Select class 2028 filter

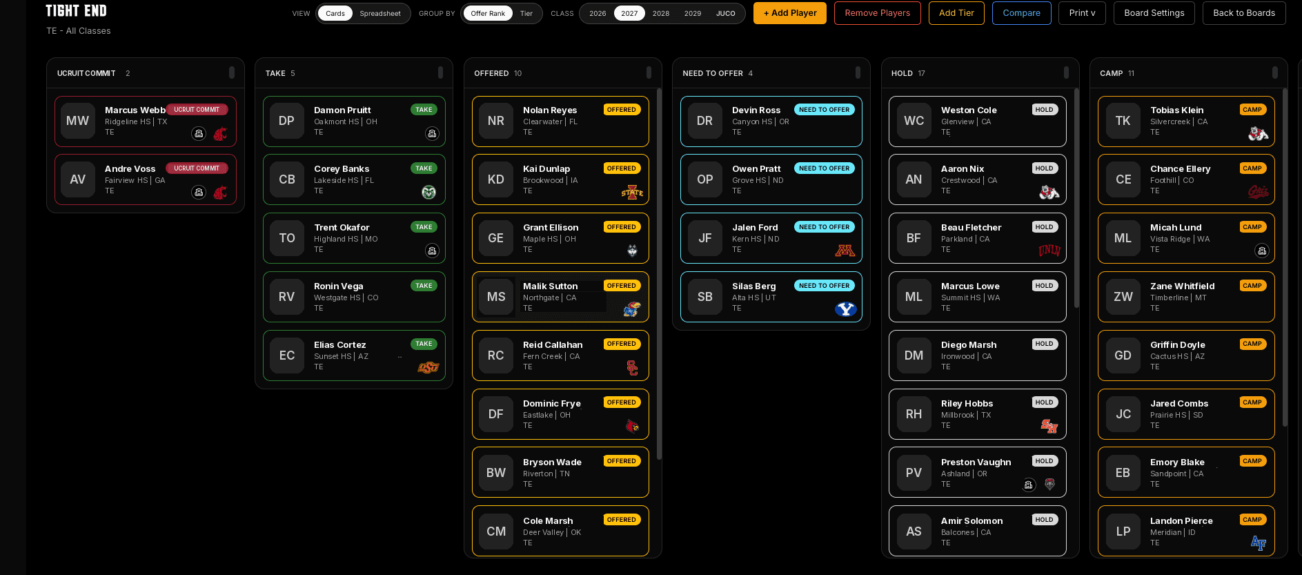click(661, 13)
